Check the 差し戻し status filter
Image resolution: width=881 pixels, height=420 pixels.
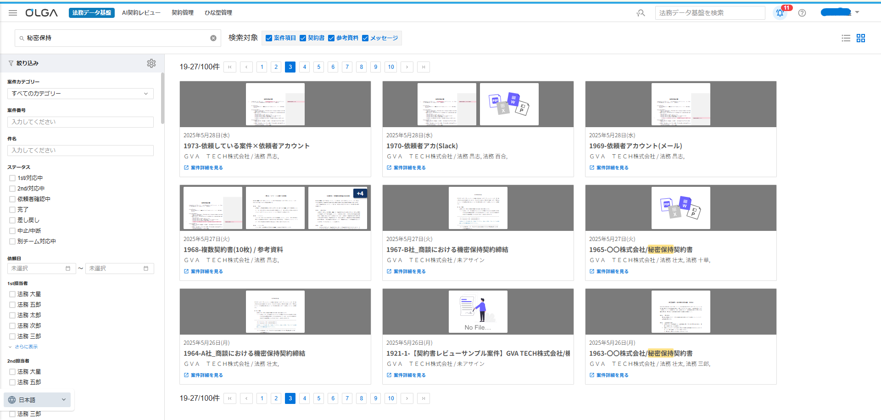click(x=12, y=220)
